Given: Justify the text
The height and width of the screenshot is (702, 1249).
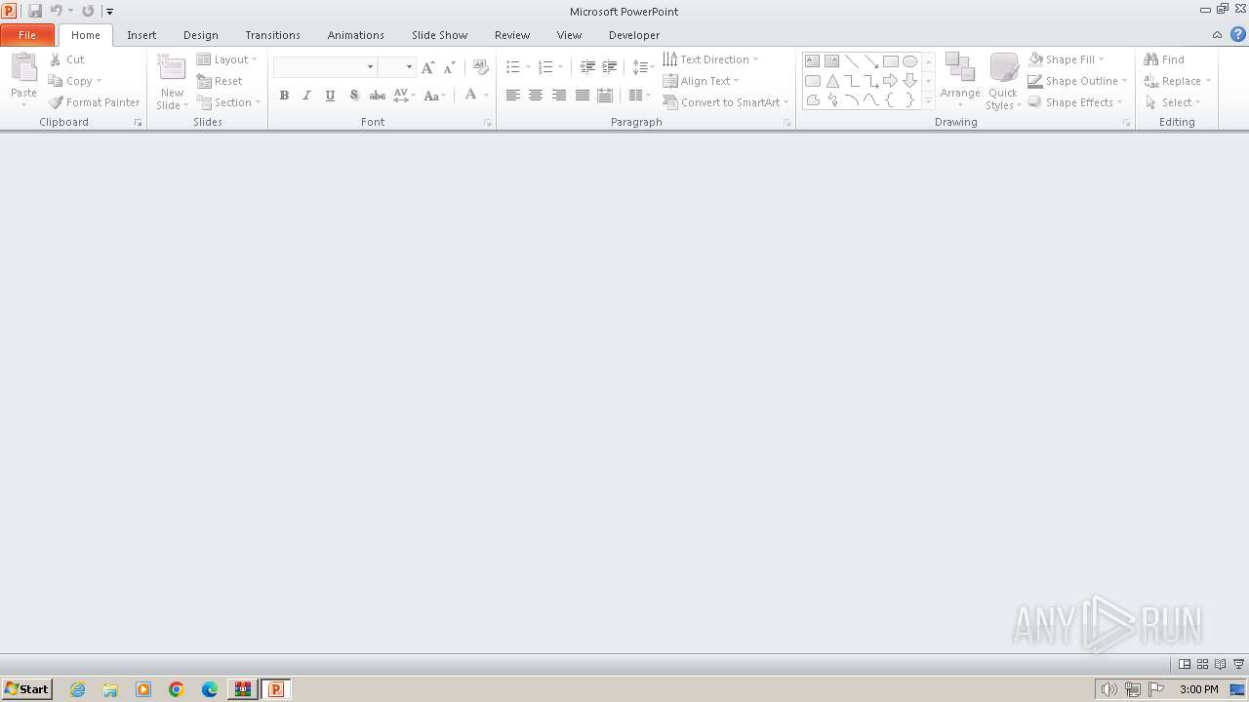Looking at the screenshot, I should click(x=583, y=96).
